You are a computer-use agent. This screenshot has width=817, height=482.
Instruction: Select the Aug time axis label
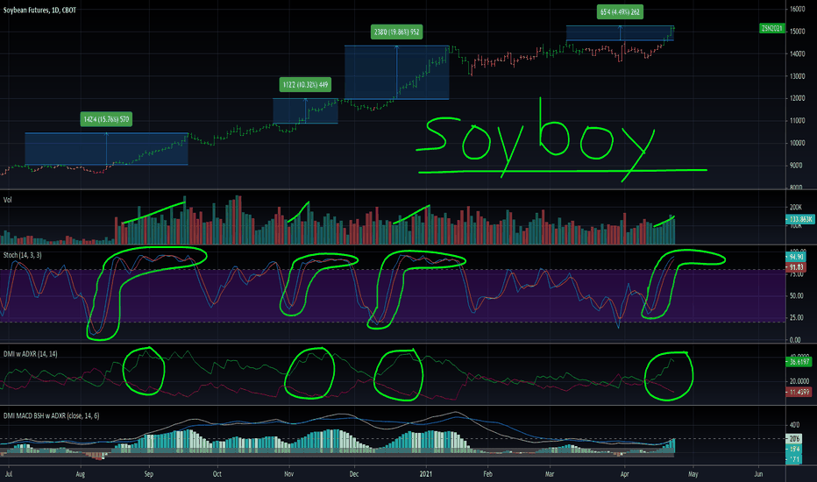[81, 474]
